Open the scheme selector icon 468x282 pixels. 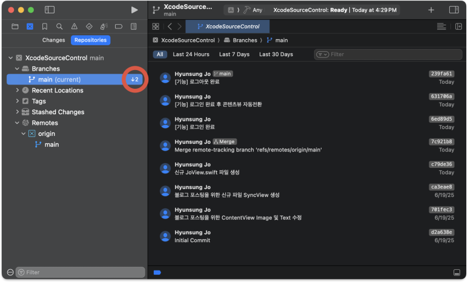tap(231, 10)
